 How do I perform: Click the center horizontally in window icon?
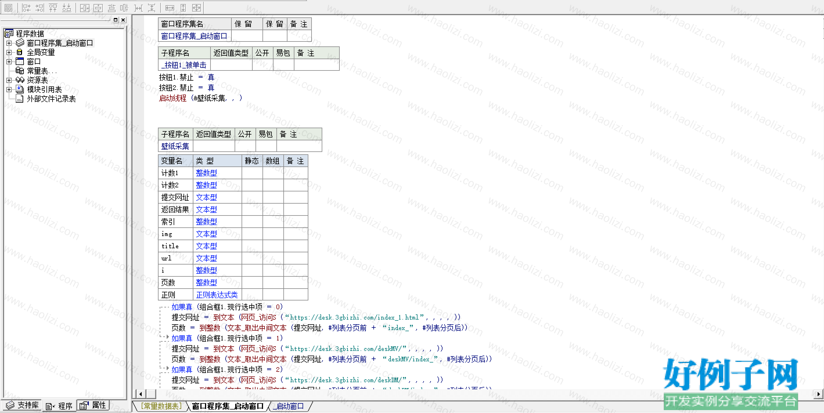(x=84, y=8)
